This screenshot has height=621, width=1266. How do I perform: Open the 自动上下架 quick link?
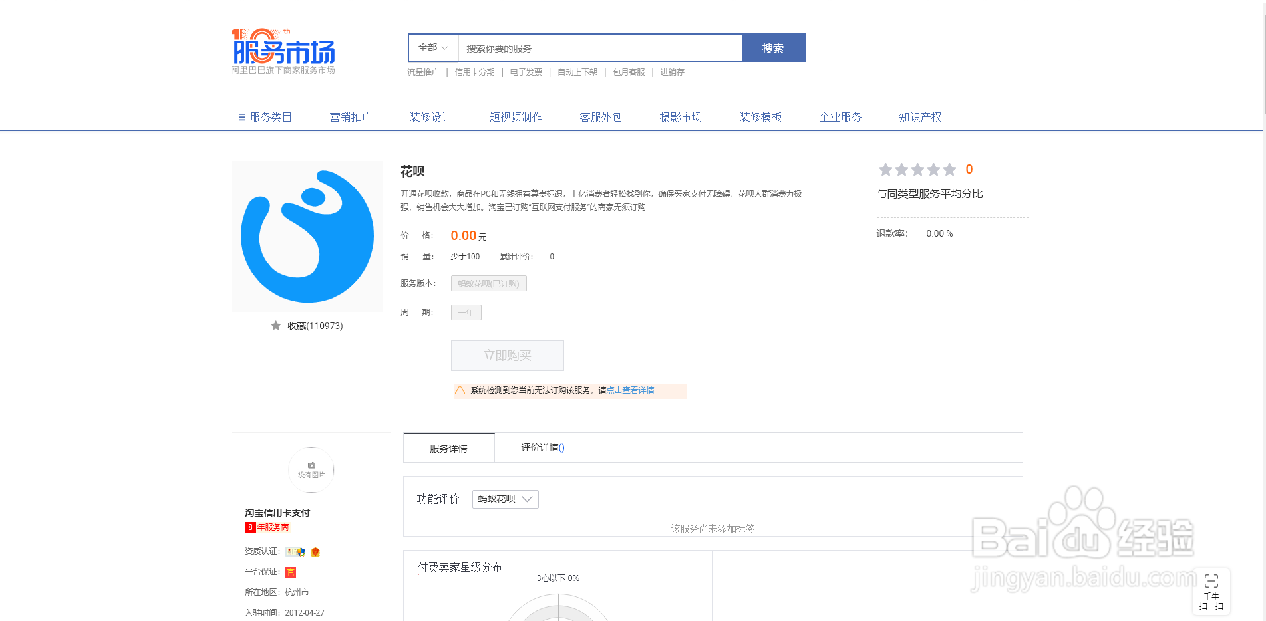[x=577, y=72]
